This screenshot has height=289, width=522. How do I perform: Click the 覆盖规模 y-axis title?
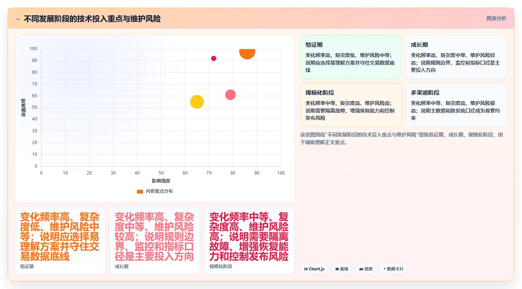click(24, 107)
